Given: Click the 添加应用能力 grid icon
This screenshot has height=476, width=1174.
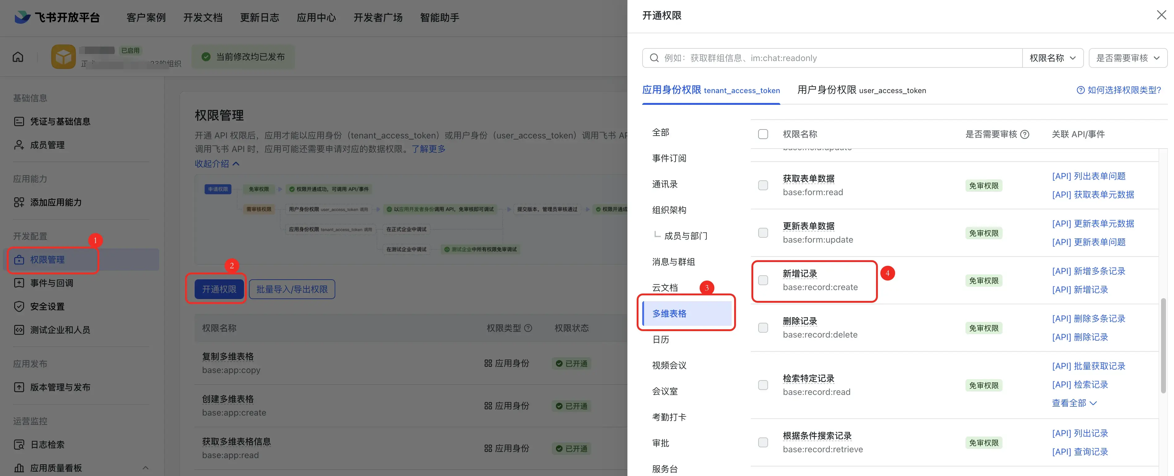Looking at the screenshot, I should point(19,202).
